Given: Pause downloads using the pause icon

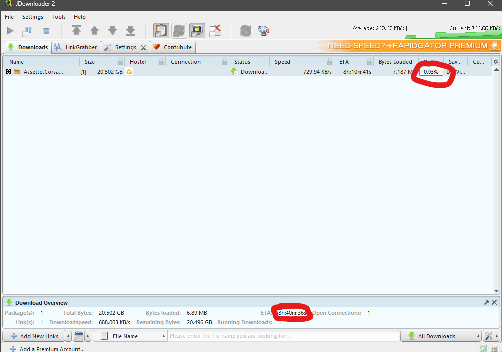Looking at the screenshot, I should coord(27,31).
